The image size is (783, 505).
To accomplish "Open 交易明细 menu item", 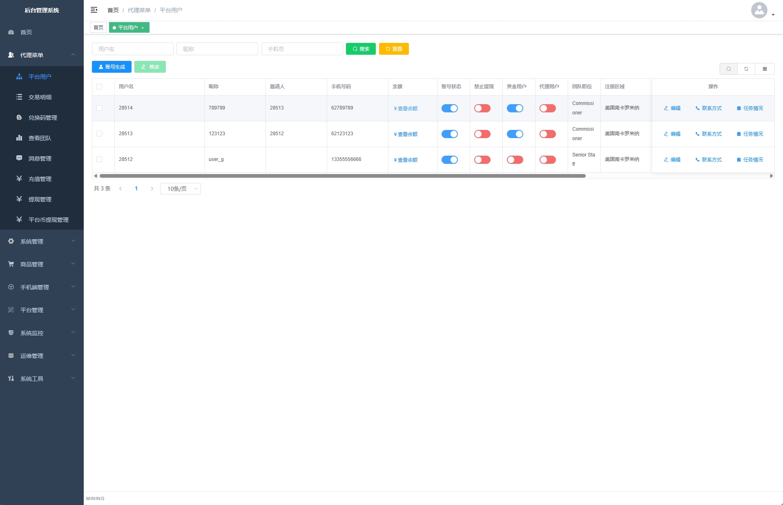I will click(x=40, y=97).
